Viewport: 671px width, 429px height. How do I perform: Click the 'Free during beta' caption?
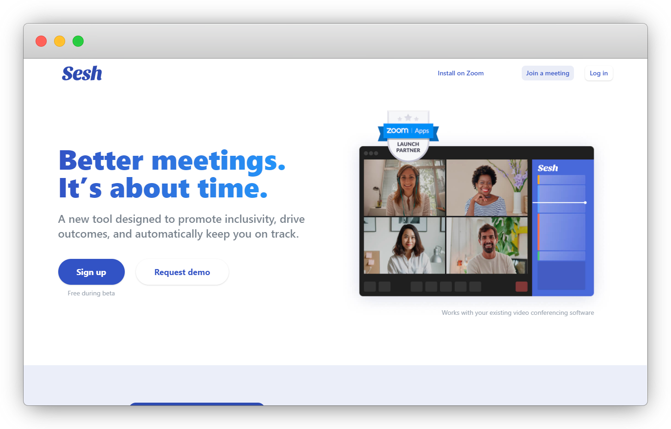91,293
